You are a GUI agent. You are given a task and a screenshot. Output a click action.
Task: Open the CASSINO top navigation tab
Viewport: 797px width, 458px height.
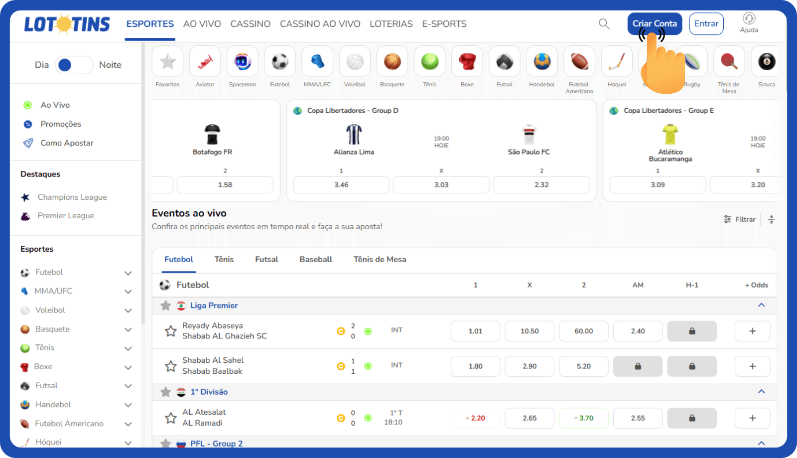tap(251, 24)
